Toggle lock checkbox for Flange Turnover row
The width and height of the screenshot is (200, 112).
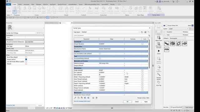(142, 88)
